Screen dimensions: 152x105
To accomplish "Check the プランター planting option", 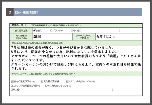I will tap(51, 31).
